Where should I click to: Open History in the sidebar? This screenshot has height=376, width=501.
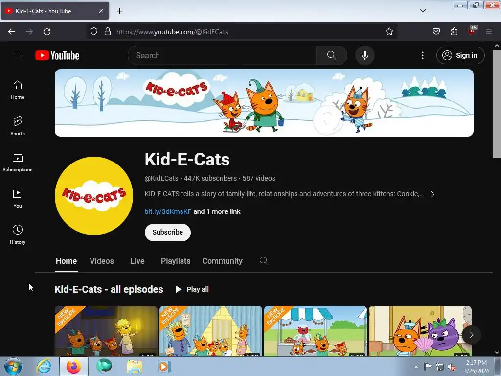coord(18,235)
